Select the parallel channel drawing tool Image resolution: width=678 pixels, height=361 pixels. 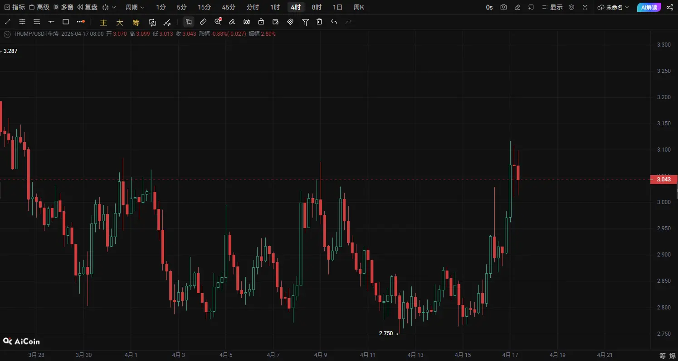click(22, 22)
